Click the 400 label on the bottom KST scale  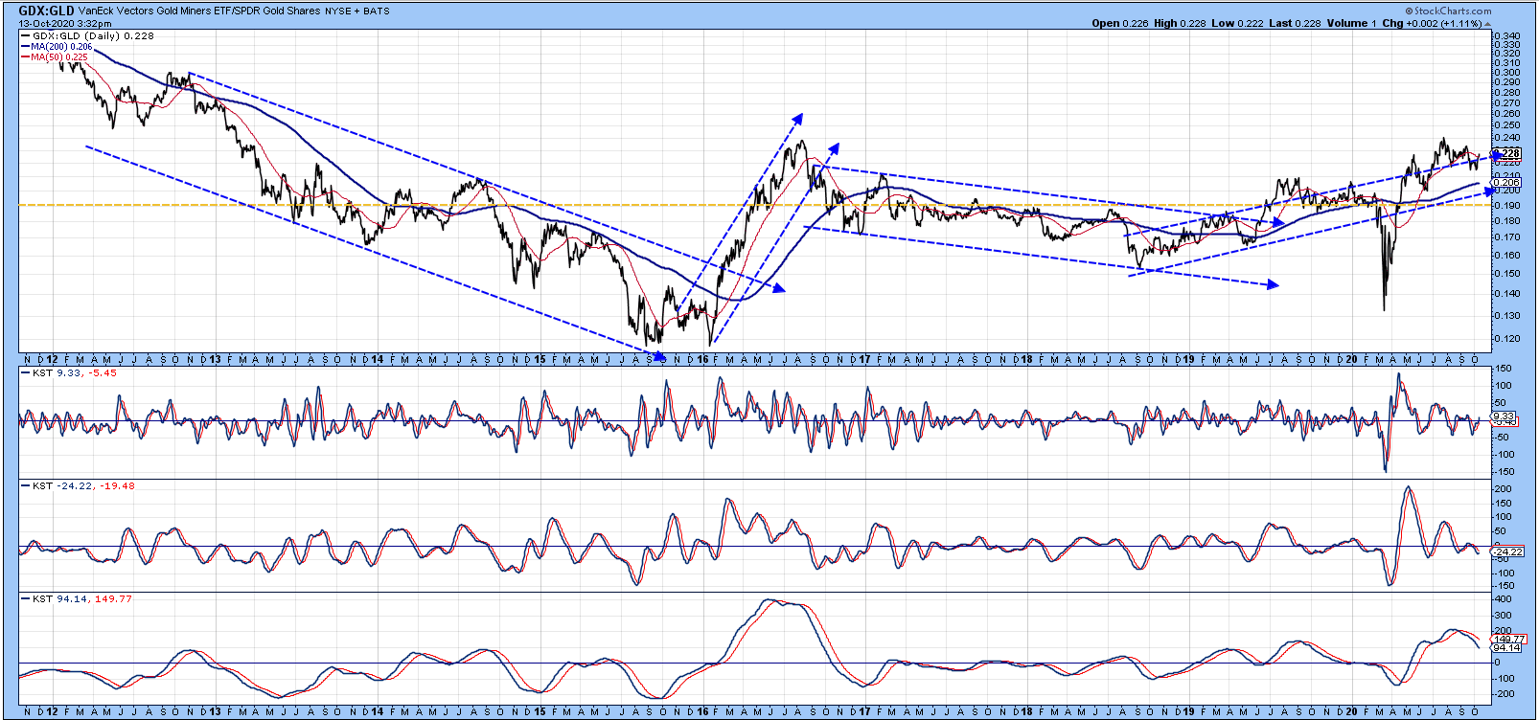1505,599
